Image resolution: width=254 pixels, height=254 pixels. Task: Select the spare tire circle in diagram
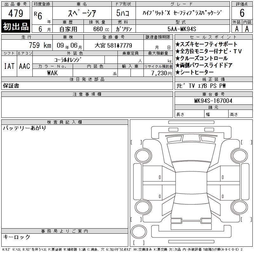pos(139,232)
